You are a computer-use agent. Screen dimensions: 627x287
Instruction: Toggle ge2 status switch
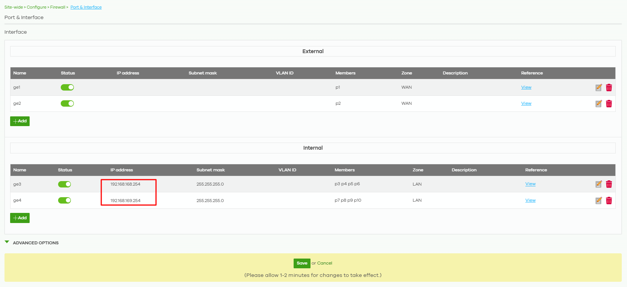[x=67, y=103]
